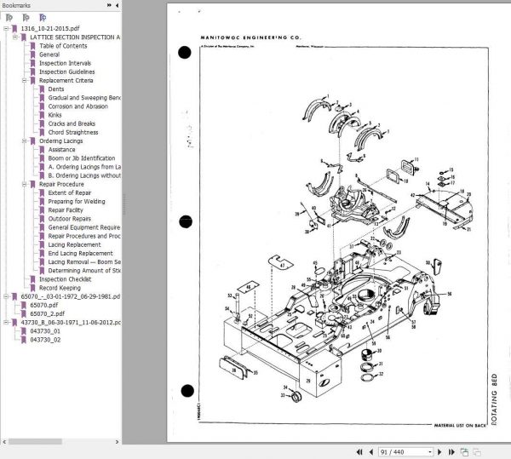This screenshot has height=459, width=511.
Task: Open the Cracks and Breaks bookmark
Action: point(72,123)
